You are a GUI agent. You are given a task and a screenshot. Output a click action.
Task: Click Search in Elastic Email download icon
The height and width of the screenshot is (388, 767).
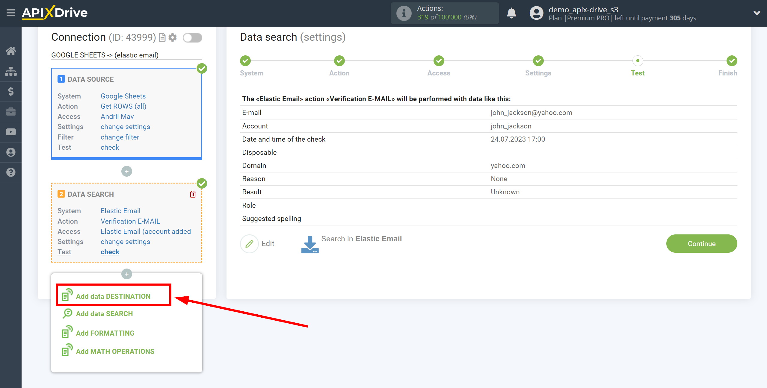click(310, 244)
